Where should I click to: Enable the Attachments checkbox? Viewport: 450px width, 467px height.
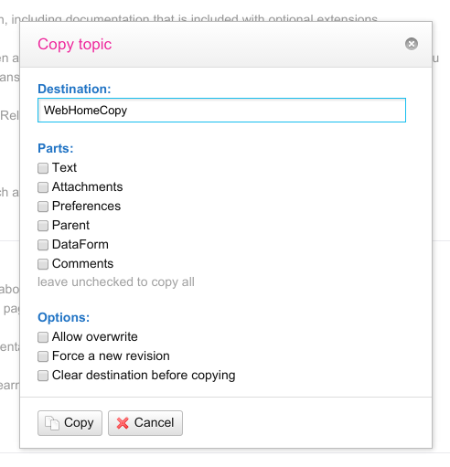click(x=43, y=187)
